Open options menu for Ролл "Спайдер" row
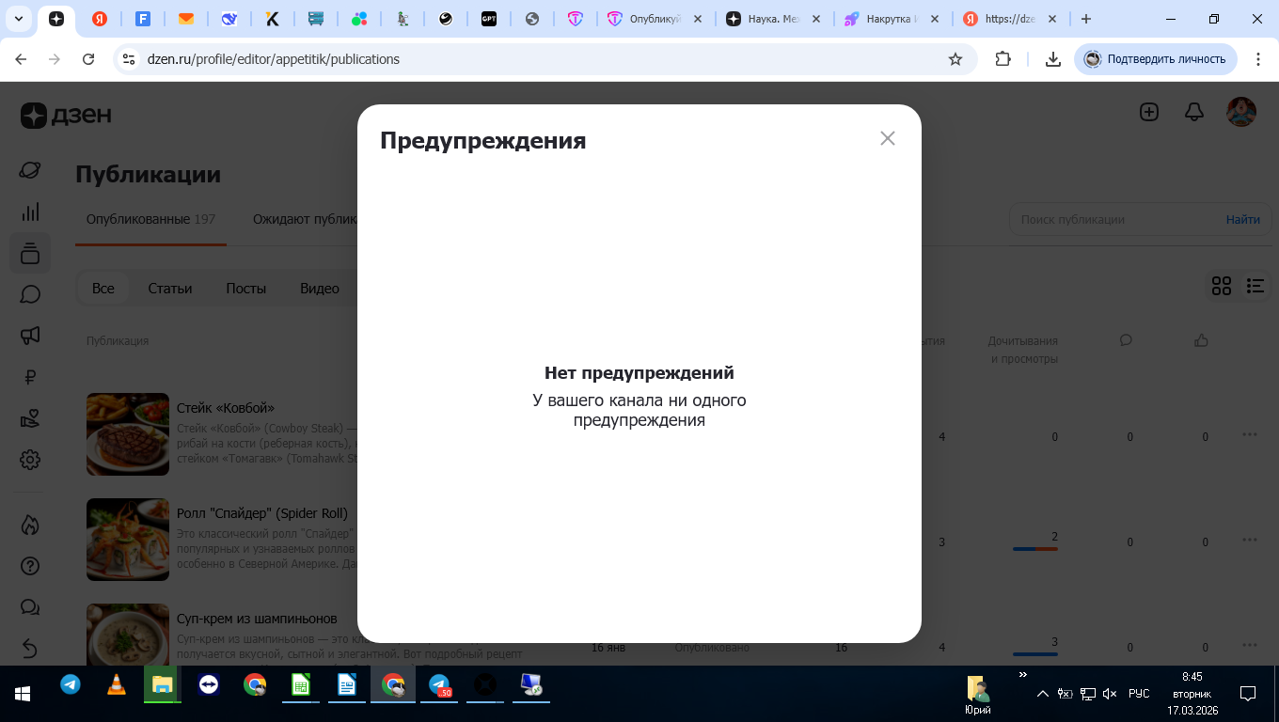The image size is (1279, 722). 1250,540
